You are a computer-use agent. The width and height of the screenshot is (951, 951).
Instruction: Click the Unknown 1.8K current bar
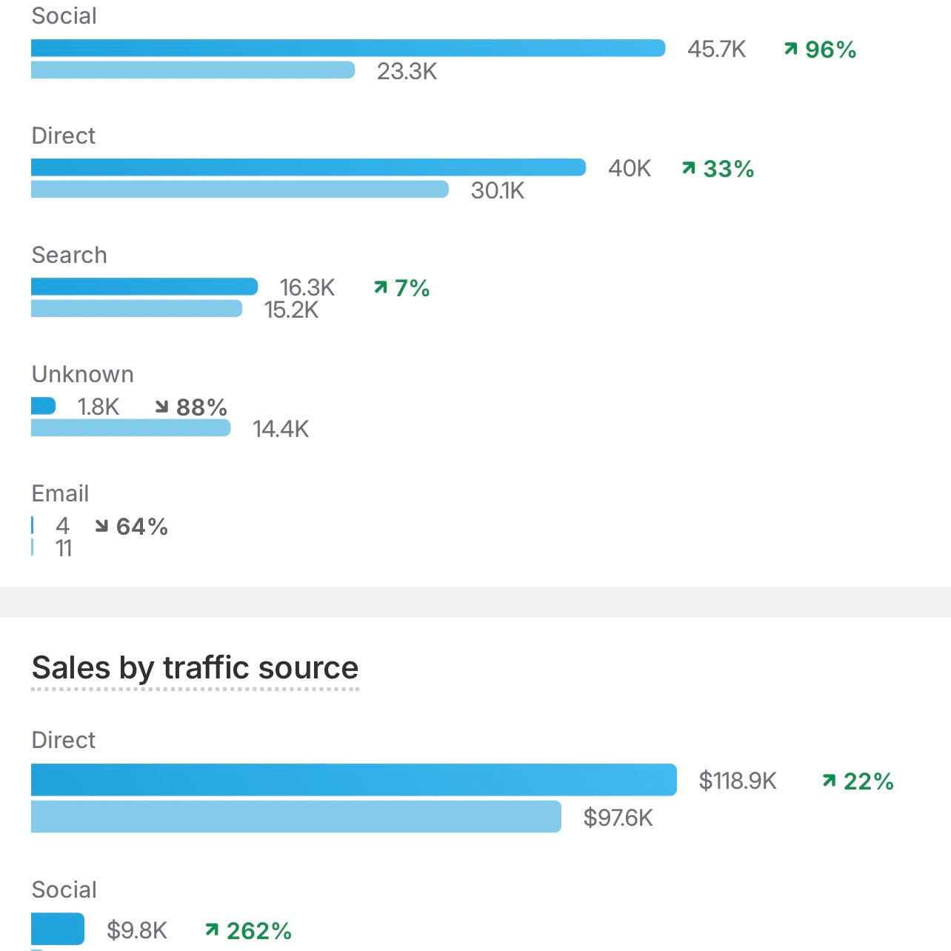tap(43, 406)
